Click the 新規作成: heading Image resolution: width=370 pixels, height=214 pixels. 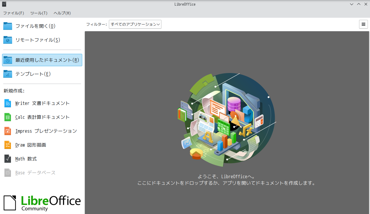pyautogui.click(x=14, y=91)
